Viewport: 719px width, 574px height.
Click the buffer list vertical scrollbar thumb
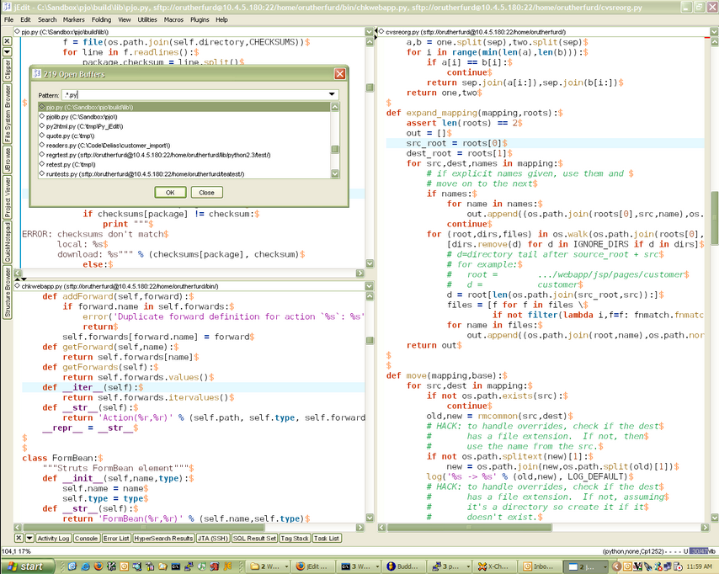tap(335, 150)
